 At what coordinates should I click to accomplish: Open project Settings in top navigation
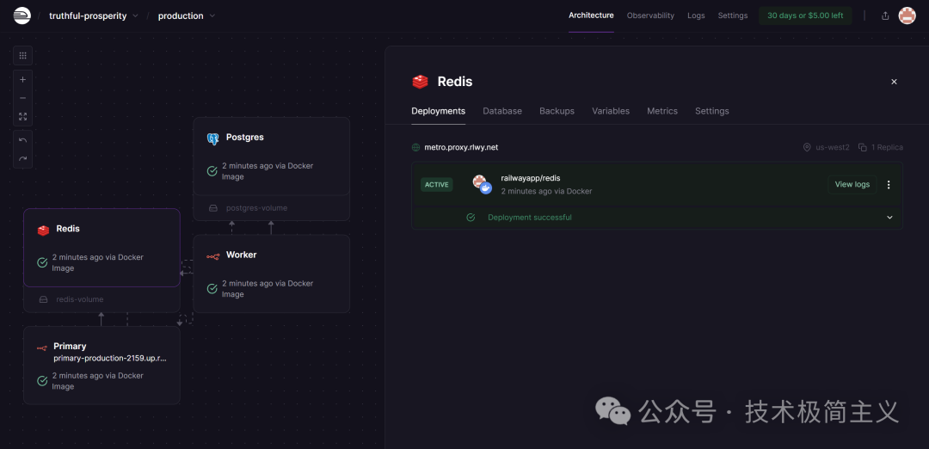click(x=732, y=16)
